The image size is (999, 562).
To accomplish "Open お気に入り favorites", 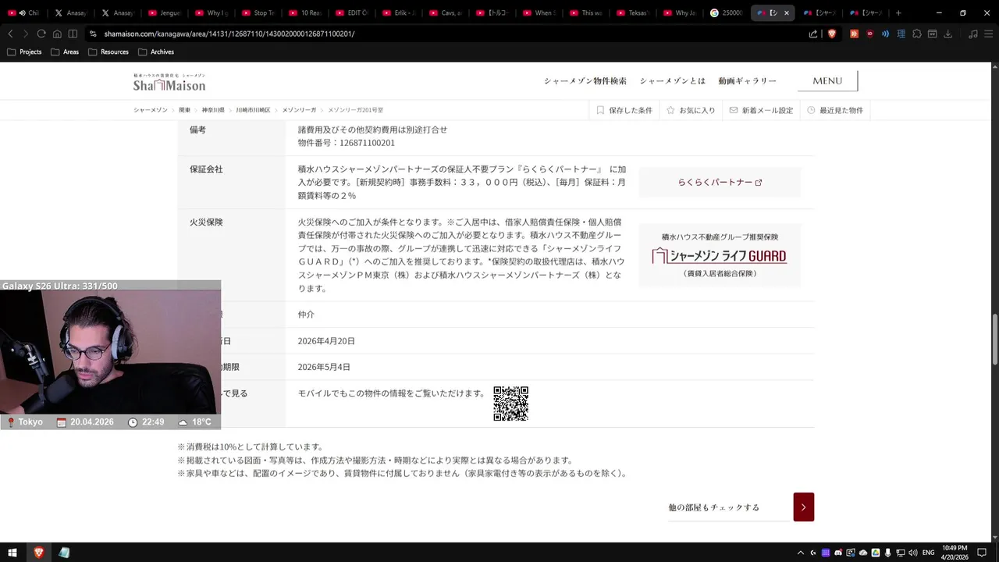I will [691, 110].
